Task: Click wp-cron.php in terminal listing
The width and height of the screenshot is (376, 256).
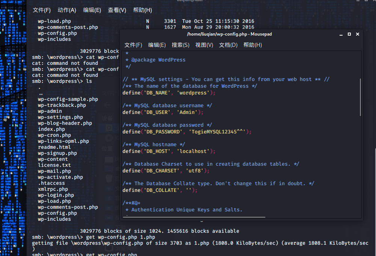Action: (x=54, y=135)
